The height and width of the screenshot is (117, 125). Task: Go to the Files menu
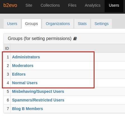coord(72,5)
